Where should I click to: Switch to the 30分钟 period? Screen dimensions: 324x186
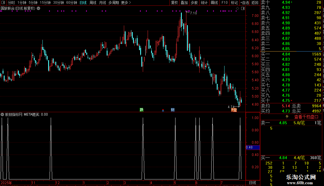(58, 3)
